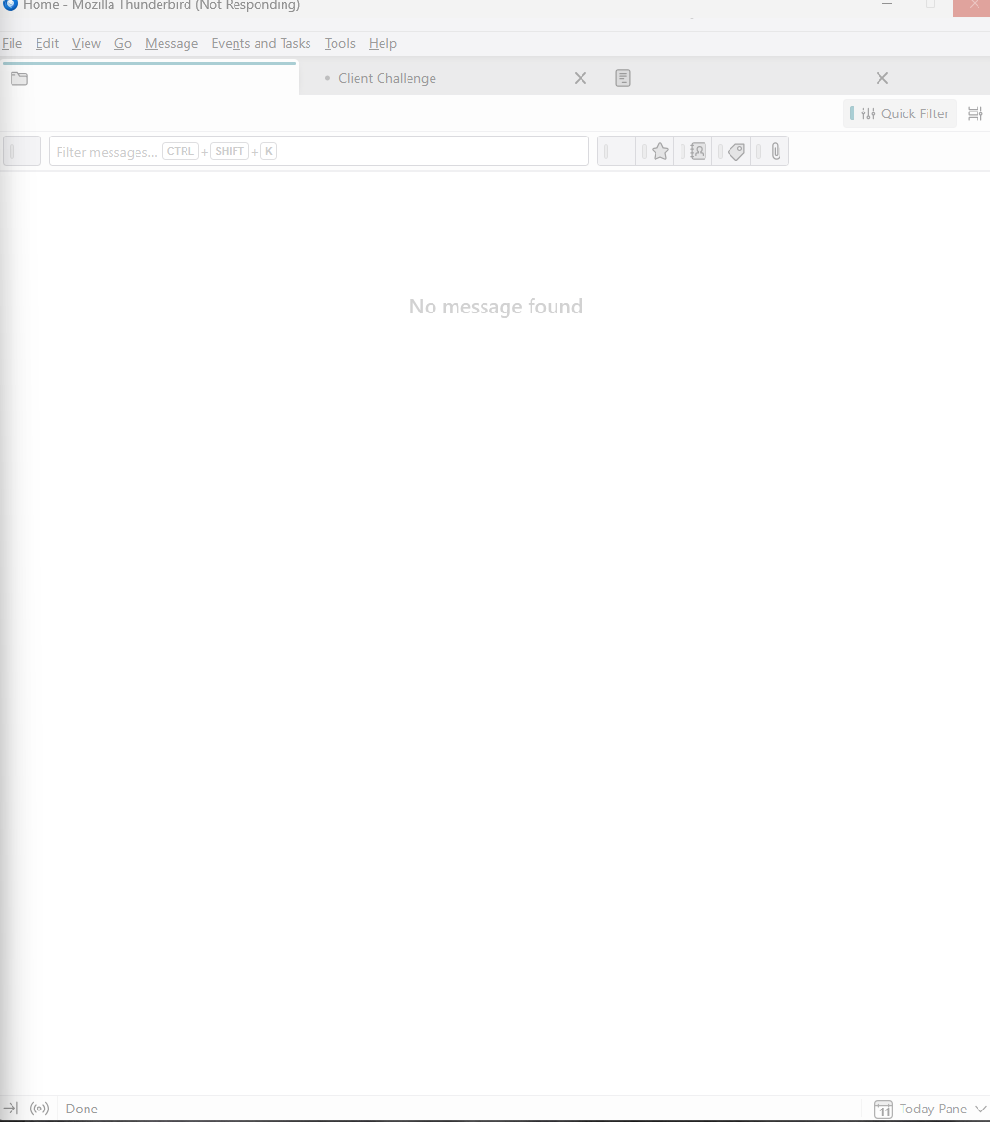Close the document tab
Viewport: 990px width, 1122px height.
(x=882, y=78)
